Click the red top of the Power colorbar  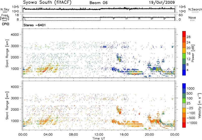pyautogui.click(x=184, y=34)
